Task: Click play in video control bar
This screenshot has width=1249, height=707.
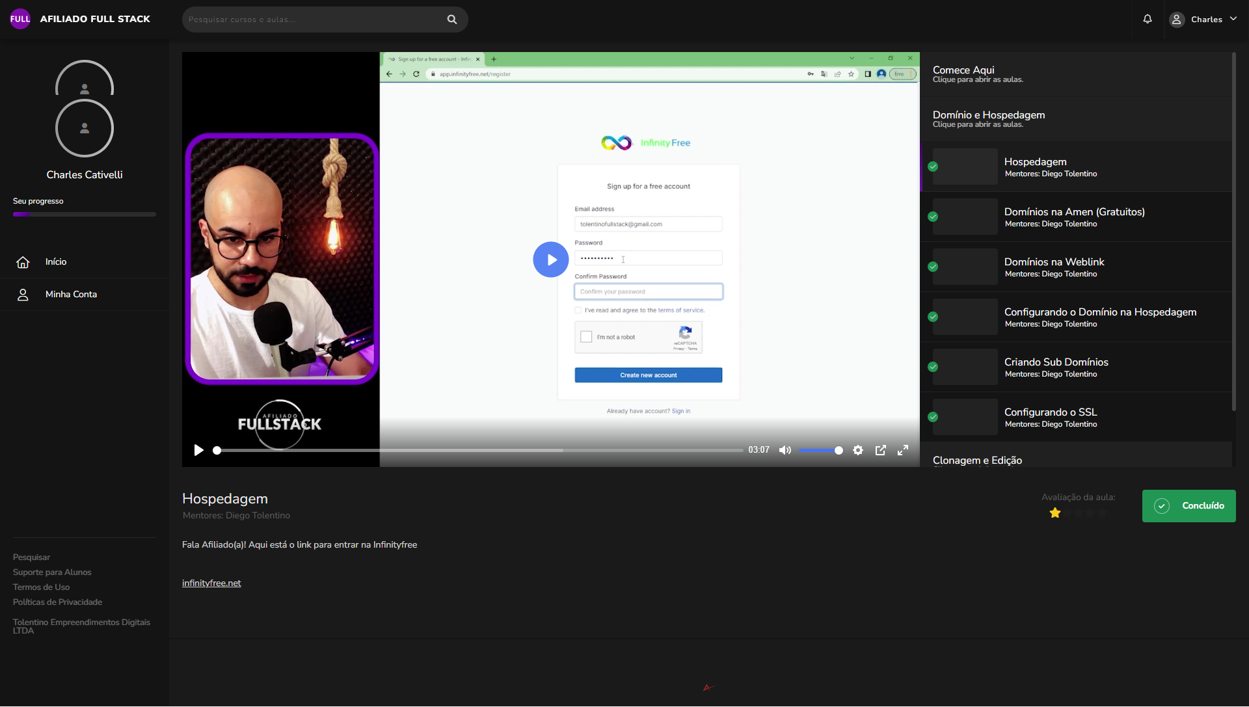Action: click(198, 450)
